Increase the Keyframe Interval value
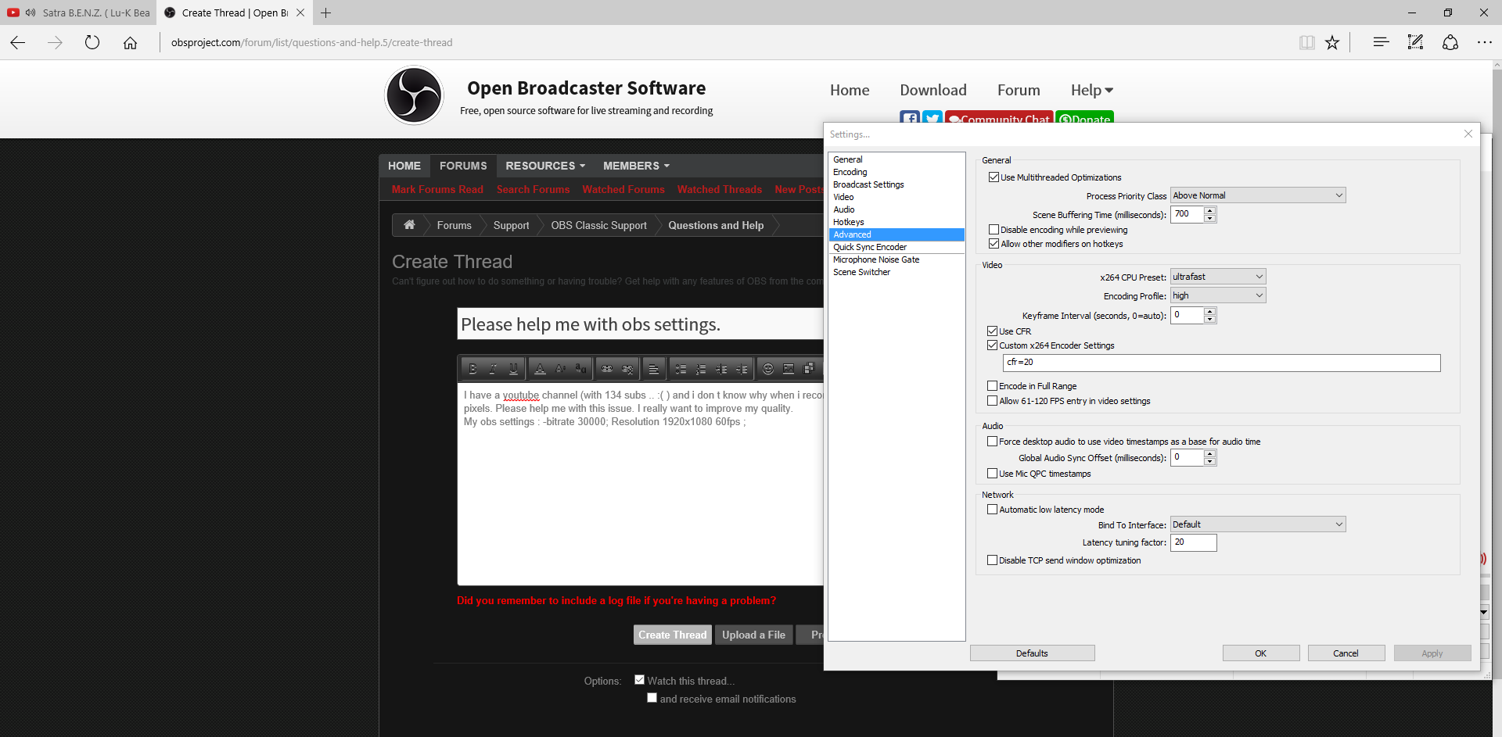The width and height of the screenshot is (1502, 737). pos(1210,311)
